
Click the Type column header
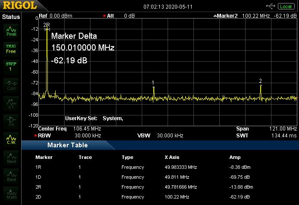[128, 158]
